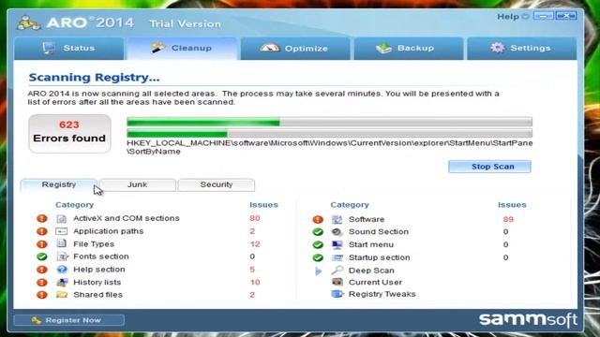
Task: Click the Current User icon
Action: (337, 282)
